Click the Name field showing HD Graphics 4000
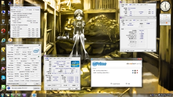173x97 pixels. coord(23,48)
